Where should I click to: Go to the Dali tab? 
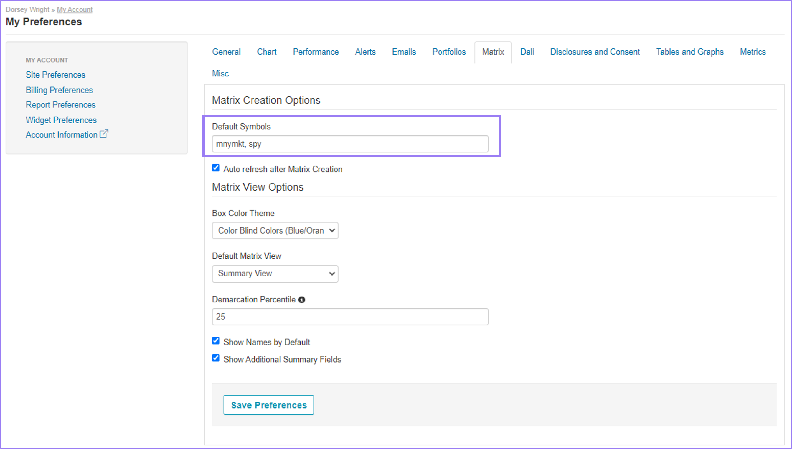[x=527, y=52]
